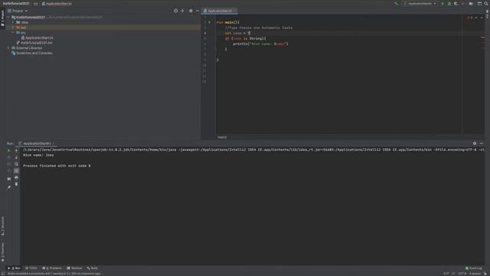Run with coverage icon in top toolbar

(456, 3)
